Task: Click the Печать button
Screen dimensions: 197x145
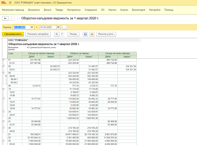Action: [73, 34]
